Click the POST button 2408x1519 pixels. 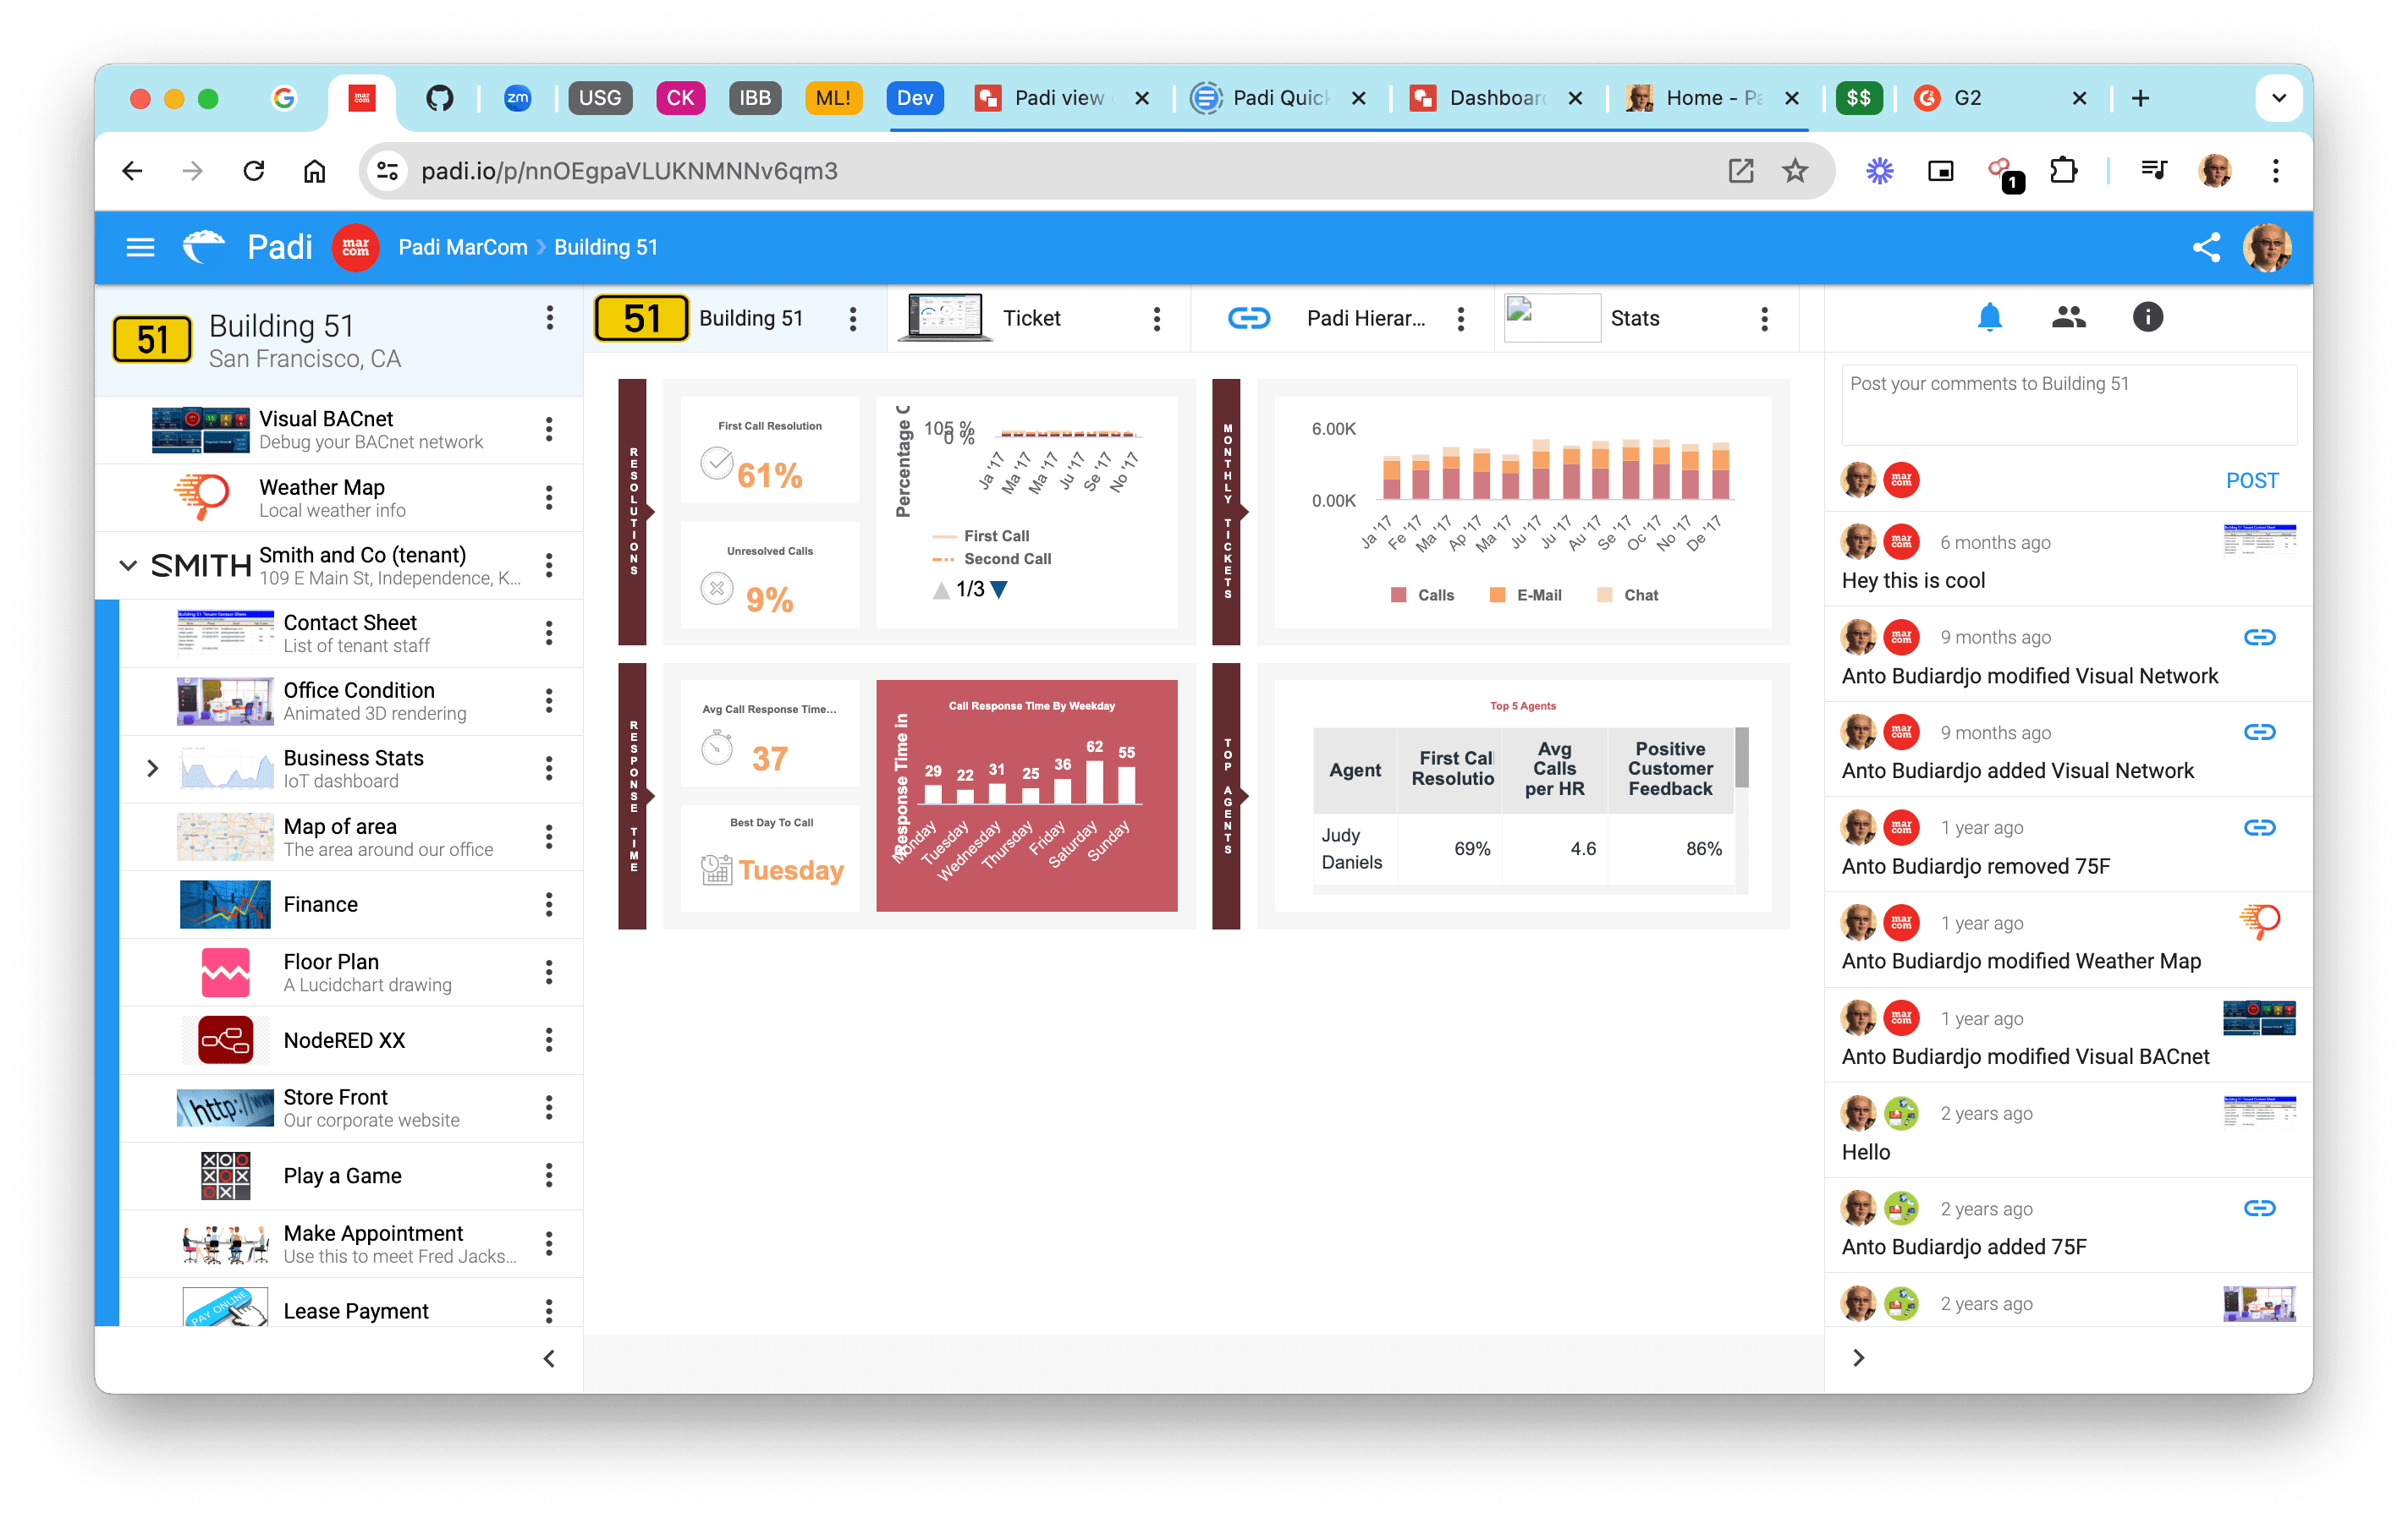coord(2251,480)
